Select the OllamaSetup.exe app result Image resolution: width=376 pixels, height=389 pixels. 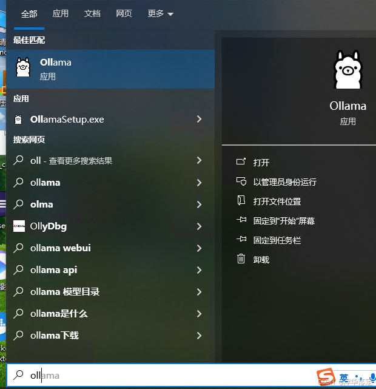[x=110, y=120]
